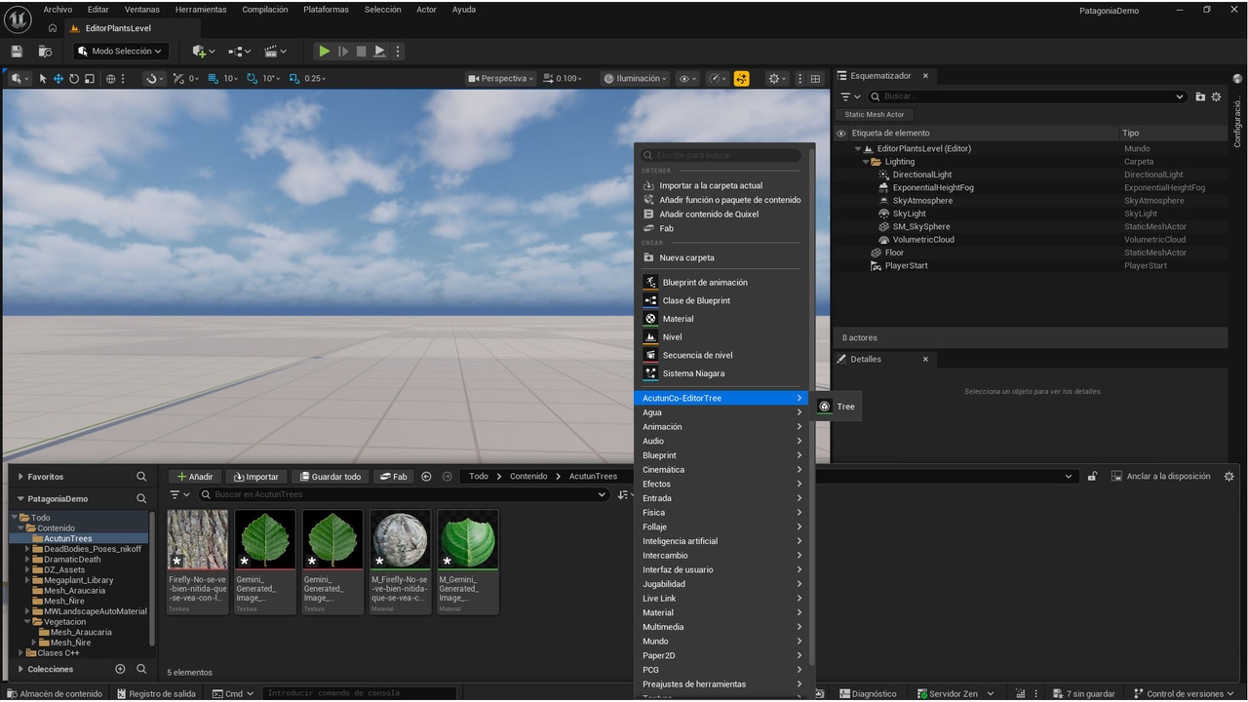Screen dimensions: 1248x702
Task: Click add folder icon in Esquematizador
Action: pyautogui.click(x=1200, y=97)
